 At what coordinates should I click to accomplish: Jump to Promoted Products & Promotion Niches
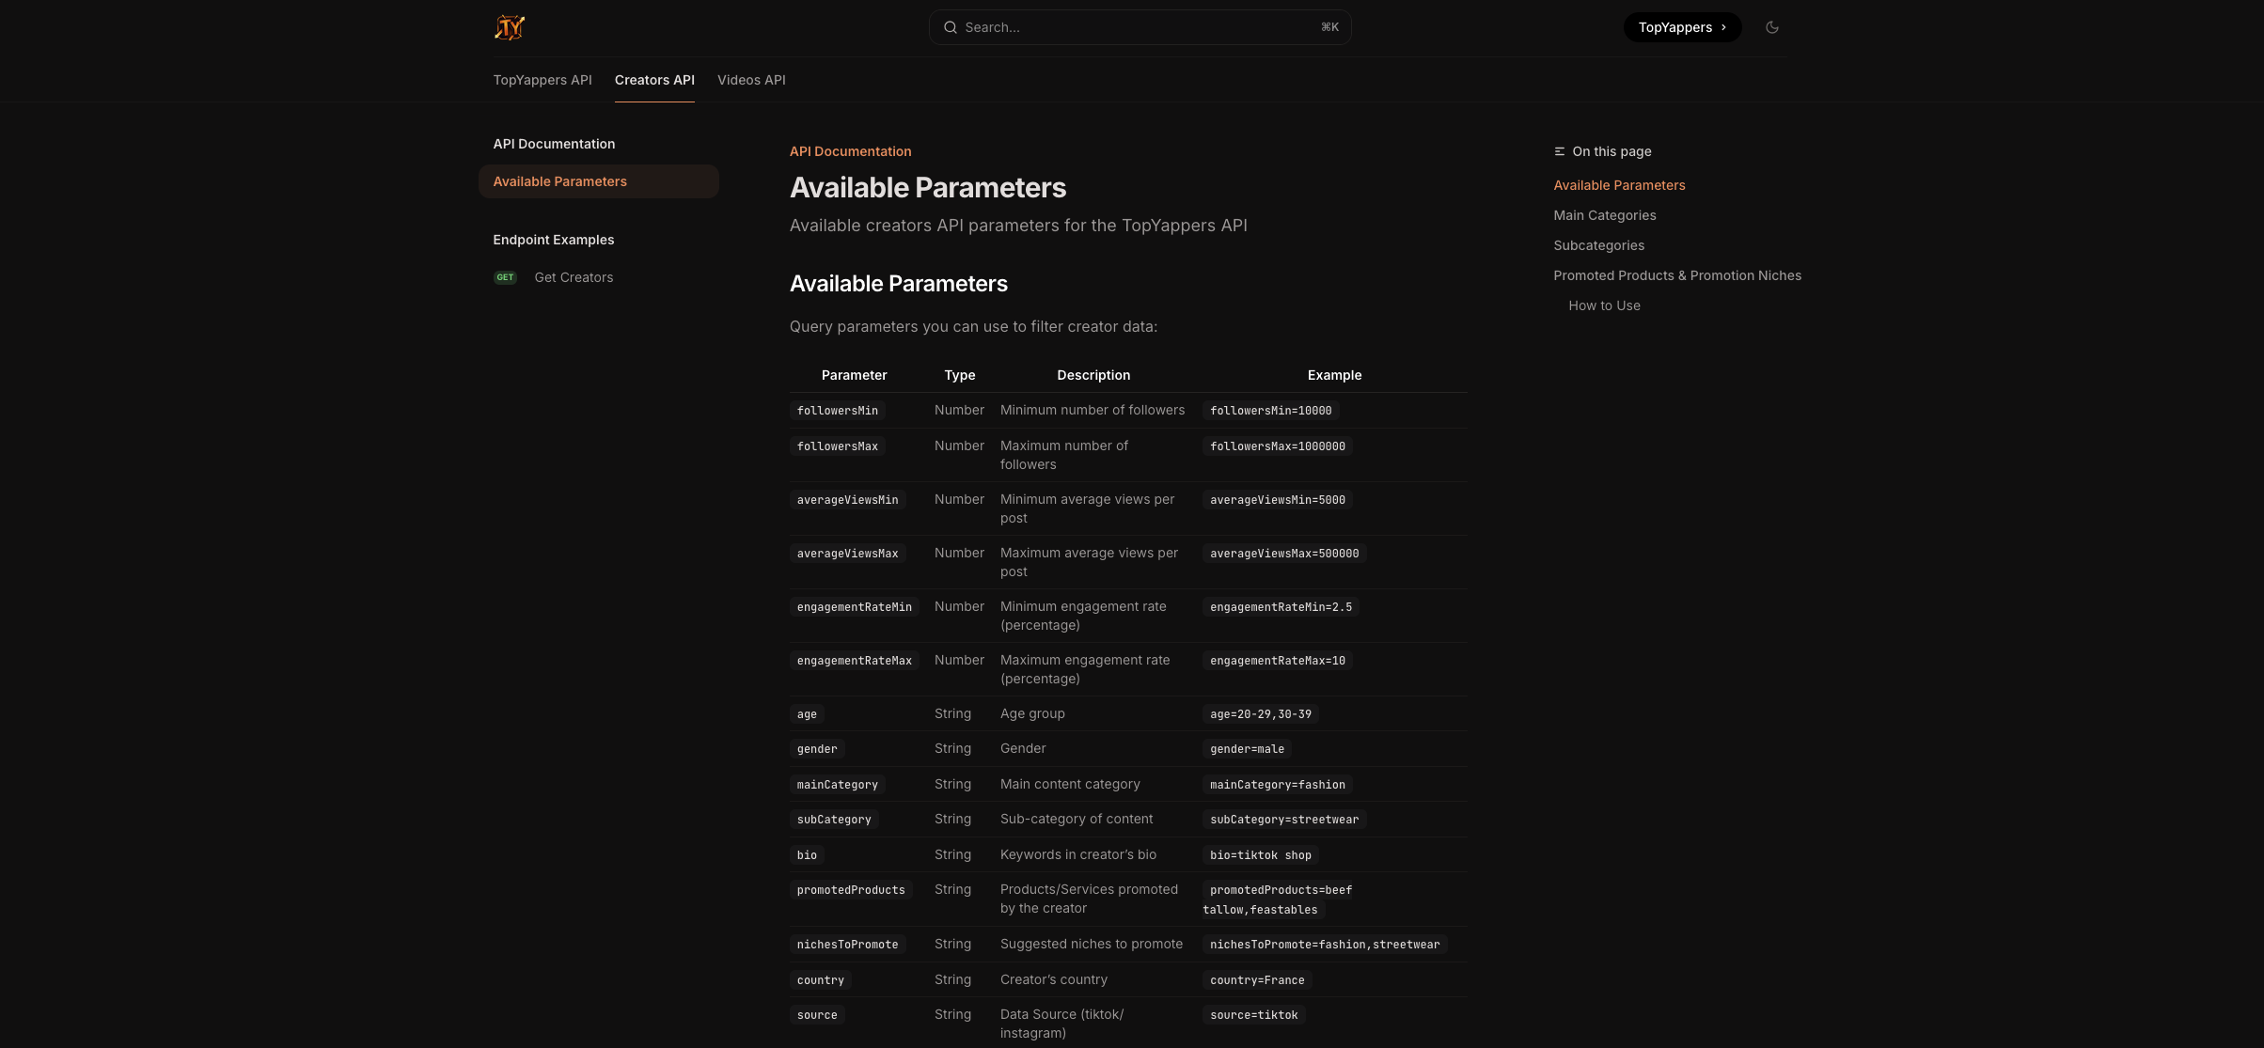pyautogui.click(x=1677, y=275)
